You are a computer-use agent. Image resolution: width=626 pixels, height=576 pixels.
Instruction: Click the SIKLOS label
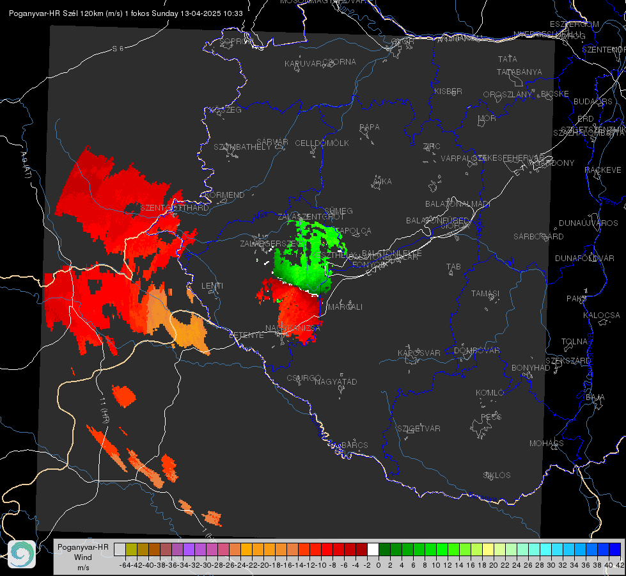click(x=497, y=476)
